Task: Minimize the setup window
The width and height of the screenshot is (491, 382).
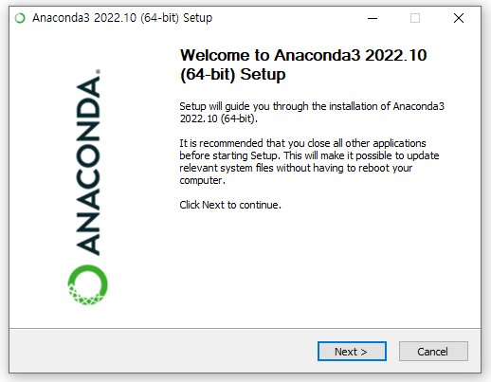Action: coord(373,18)
